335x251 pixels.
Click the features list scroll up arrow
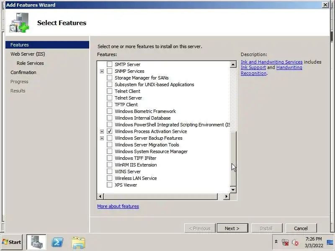point(233,64)
